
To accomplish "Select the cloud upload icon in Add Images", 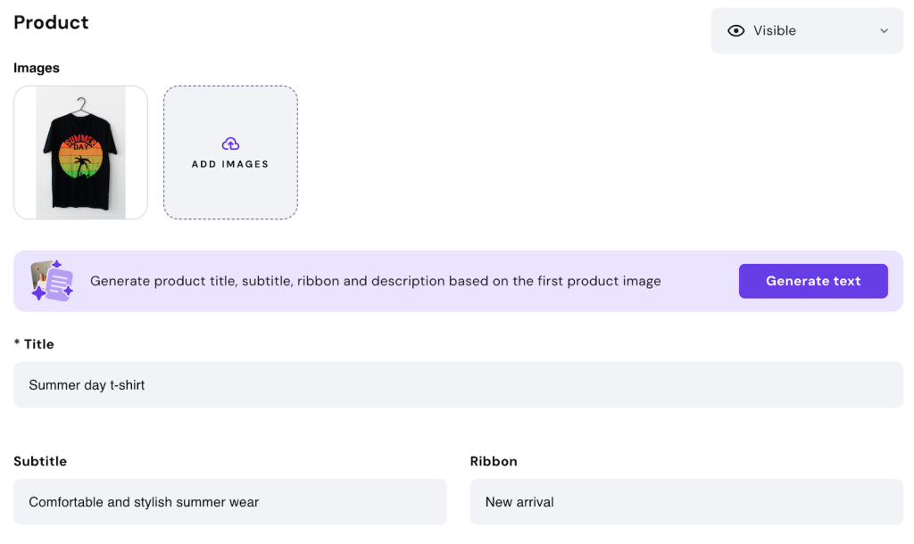I will click(x=230, y=143).
